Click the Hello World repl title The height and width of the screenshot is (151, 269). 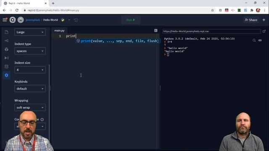pos(50,20)
